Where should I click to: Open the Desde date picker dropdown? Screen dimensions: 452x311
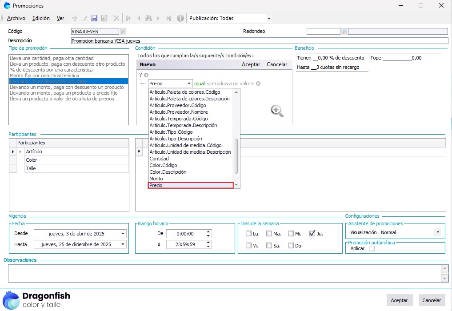123,234
